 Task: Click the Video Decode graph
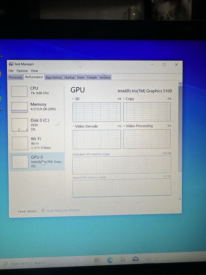point(97,139)
